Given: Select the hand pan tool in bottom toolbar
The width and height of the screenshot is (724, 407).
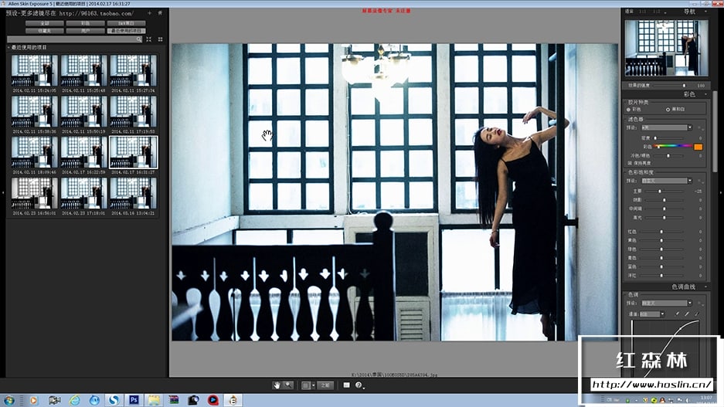Looking at the screenshot, I should [x=277, y=385].
